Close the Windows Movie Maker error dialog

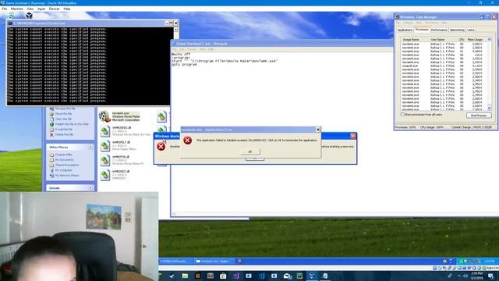[353, 136]
